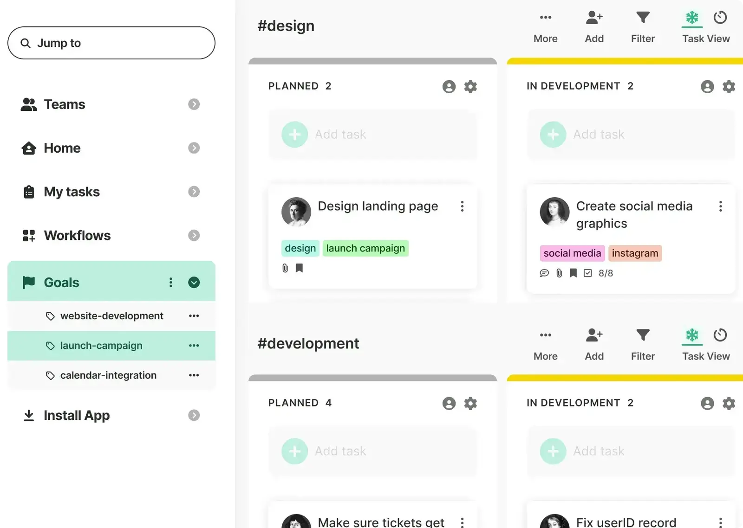Select the website-development goal
This screenshot has width=743, height=528.
[x=111, y=316]
